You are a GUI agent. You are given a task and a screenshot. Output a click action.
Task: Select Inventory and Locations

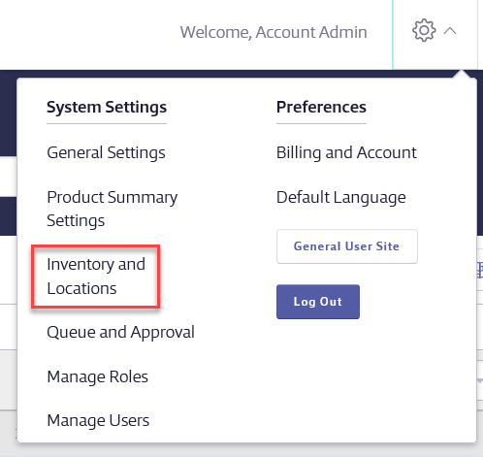[x=96, y=277]
